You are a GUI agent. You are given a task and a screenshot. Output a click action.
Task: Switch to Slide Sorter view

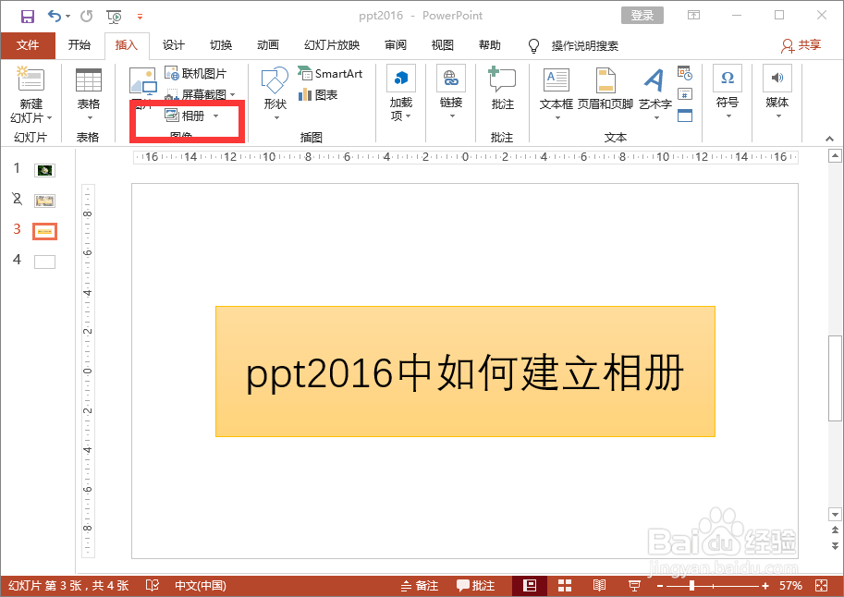pyautogui.click(x=565, y=585)
